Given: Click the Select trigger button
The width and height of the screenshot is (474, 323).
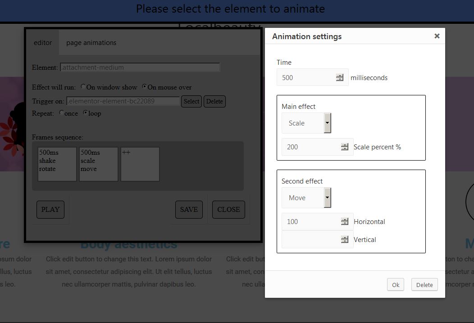Looking at the screenshot, I should point(191,101).
